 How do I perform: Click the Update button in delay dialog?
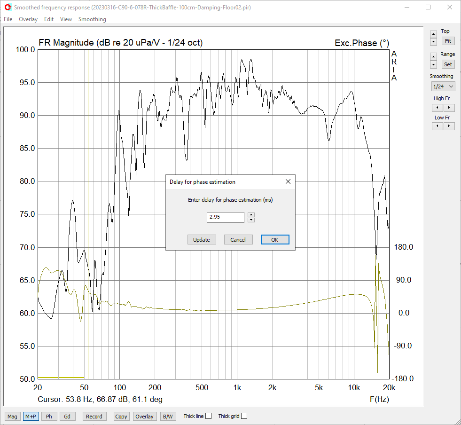point(202,240)
